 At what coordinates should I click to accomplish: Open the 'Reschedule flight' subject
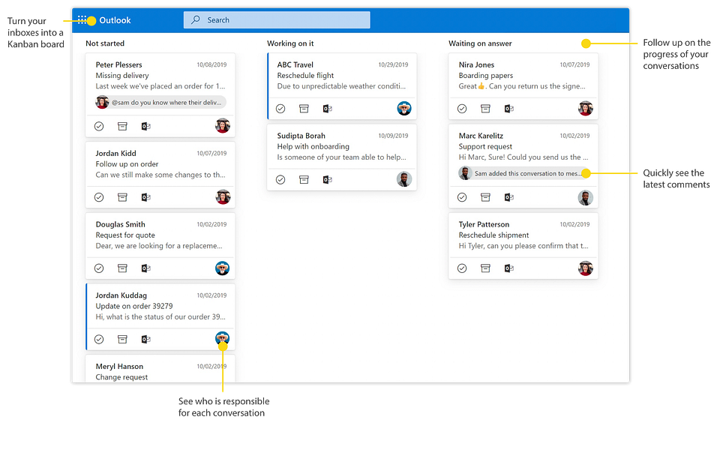point(305,75)
